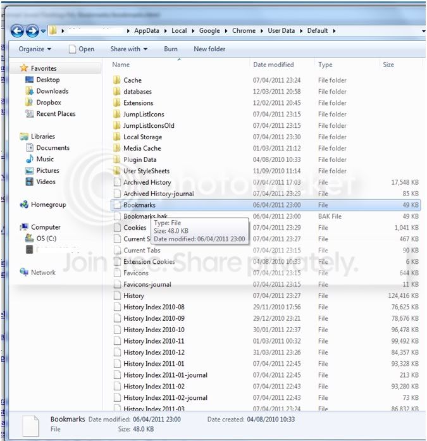Click the Forward navigation arrow
The width and height of the screenshot is (427, 441).
[x=32, y=31]
